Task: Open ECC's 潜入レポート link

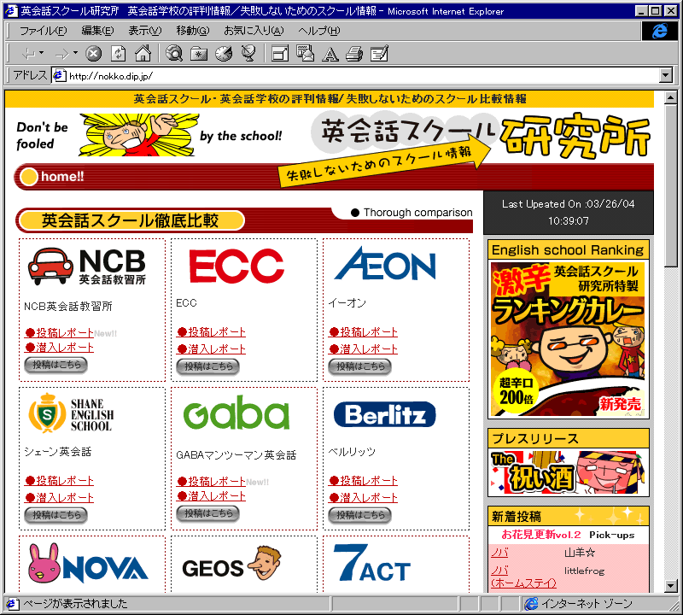Action: tap(211, 349)
